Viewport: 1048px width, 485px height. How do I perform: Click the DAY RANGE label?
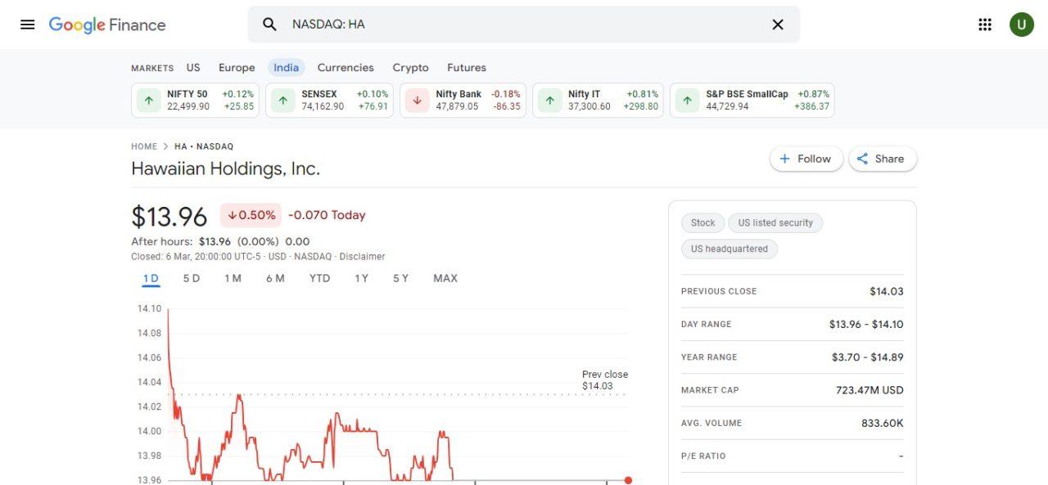[707, 325]
